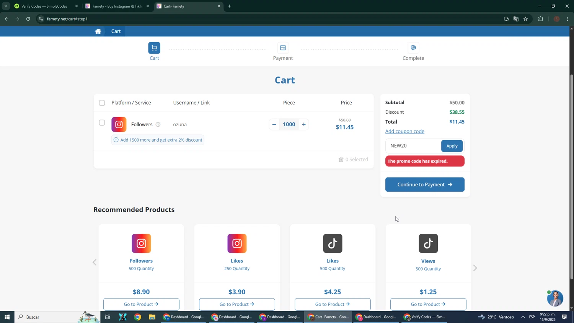Viewport: 574px width, 323px height.
Task: Open File Explorer from the taskbar
Action: tap(152, 317)
